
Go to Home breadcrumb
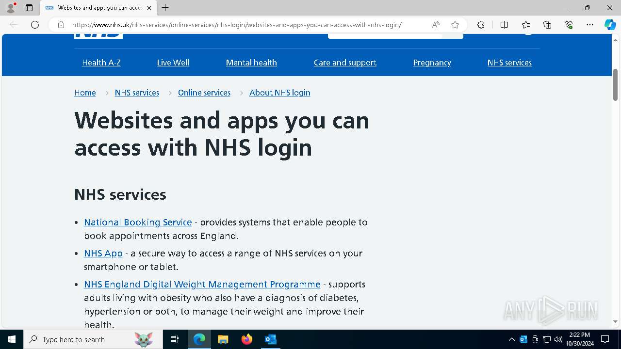85,93
